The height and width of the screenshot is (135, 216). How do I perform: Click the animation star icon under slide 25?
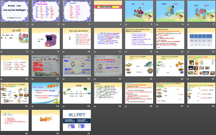tap(95, 106)
